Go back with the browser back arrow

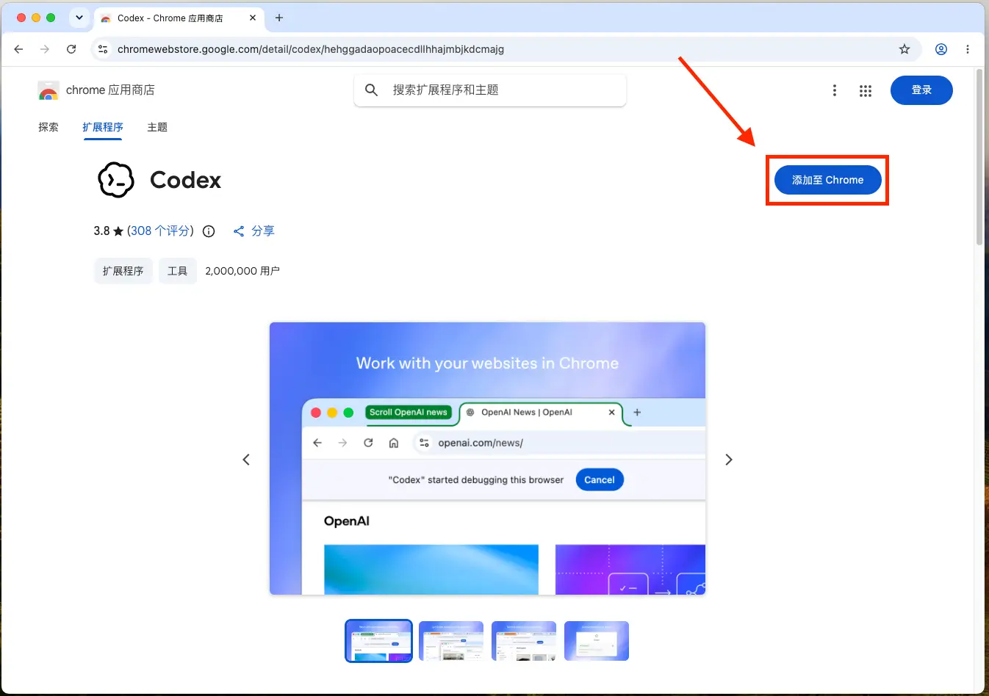[x=19, y=49]
